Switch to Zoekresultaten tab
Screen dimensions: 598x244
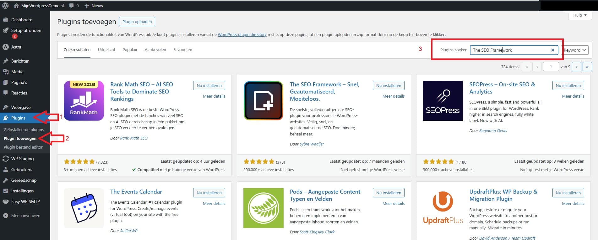(x=77, y=50)
